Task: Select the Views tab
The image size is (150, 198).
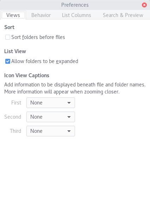Action: 13,15
